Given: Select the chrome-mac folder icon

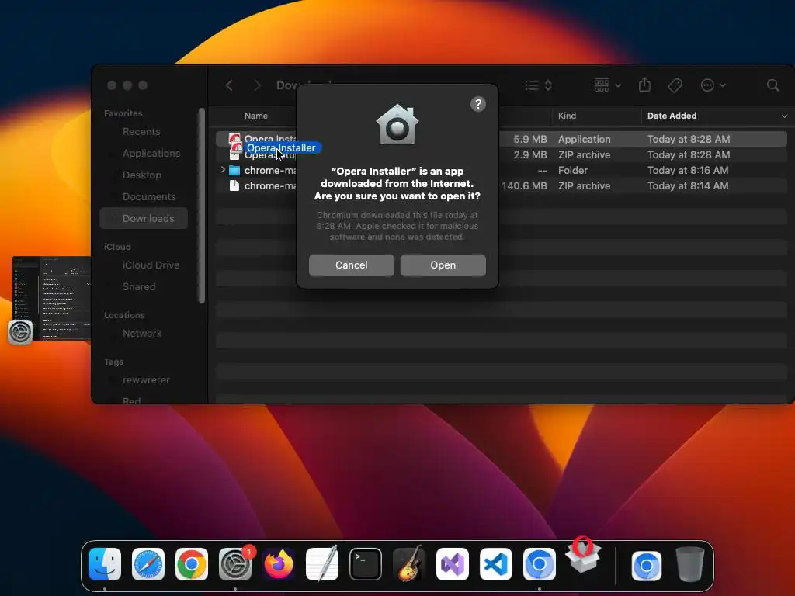Looking at the screenshot, I should click(234, 170).
